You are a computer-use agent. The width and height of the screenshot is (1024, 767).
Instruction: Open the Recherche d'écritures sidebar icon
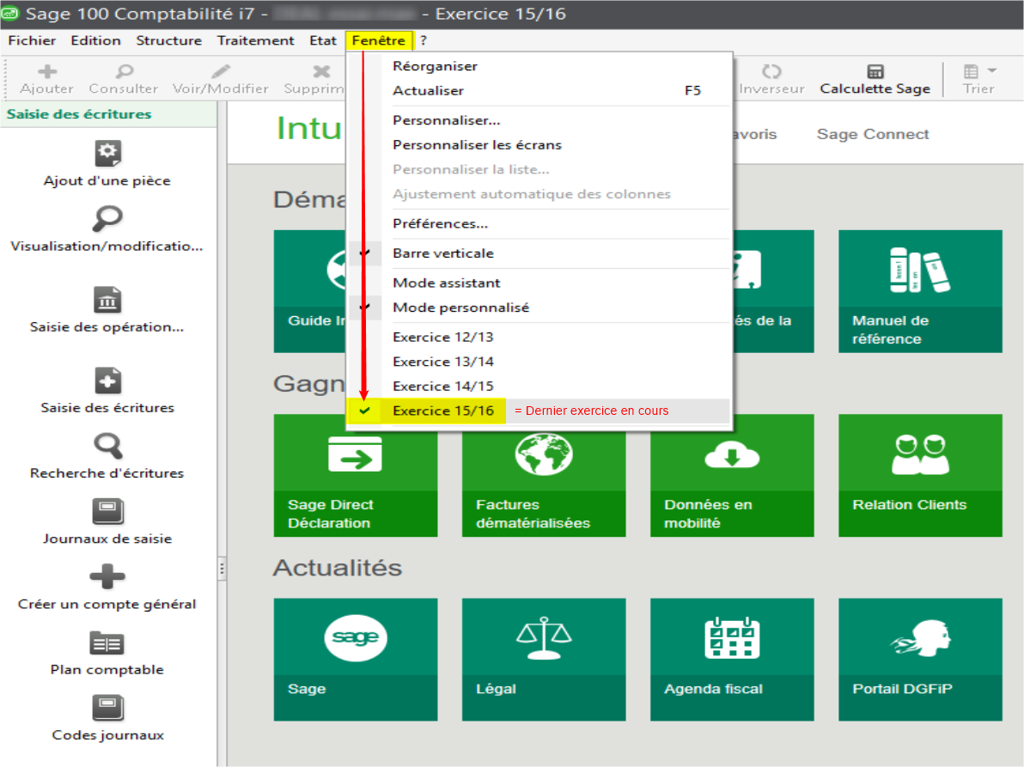point(107,447)
